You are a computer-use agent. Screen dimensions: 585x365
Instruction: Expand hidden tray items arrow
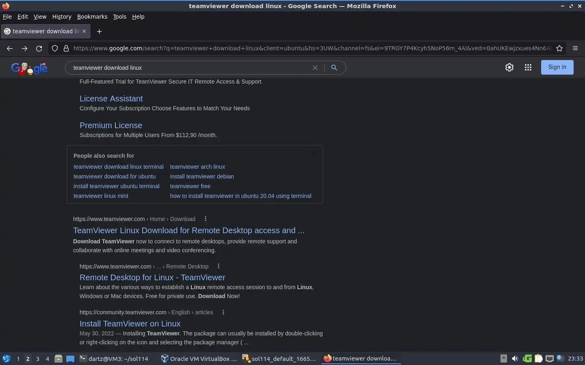click(504, 359)
